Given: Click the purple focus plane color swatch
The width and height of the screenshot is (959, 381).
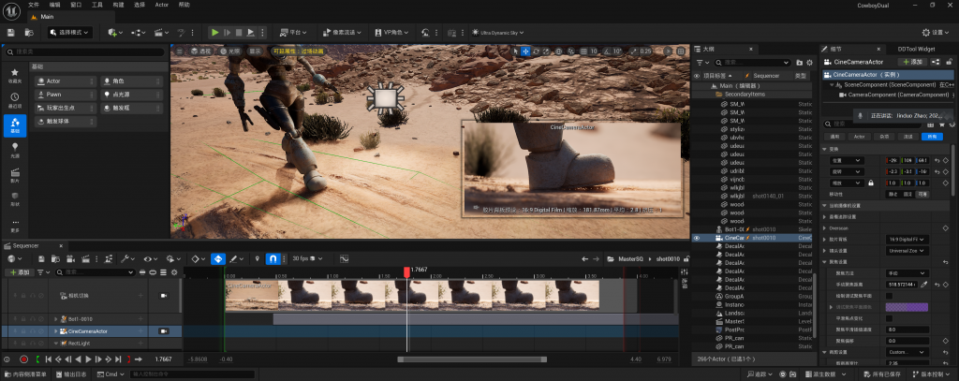Looking at the screenshot, I should [x=906, y=307].
